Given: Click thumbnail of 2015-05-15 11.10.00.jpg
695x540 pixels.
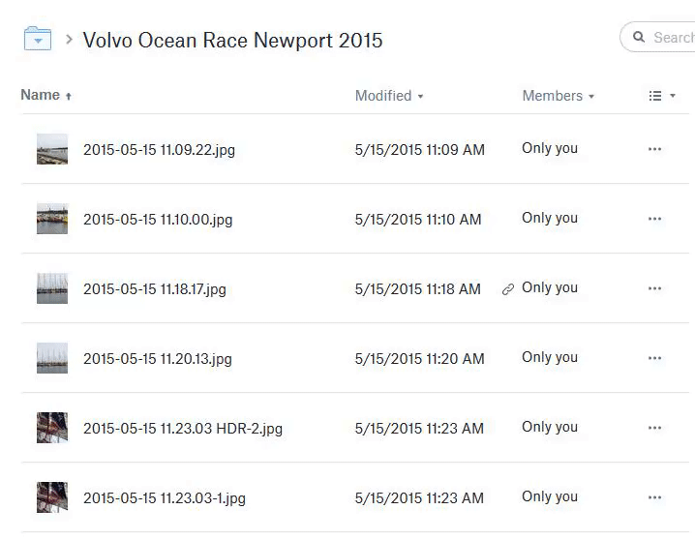Looking at the screenshot, I should (52, 219).
